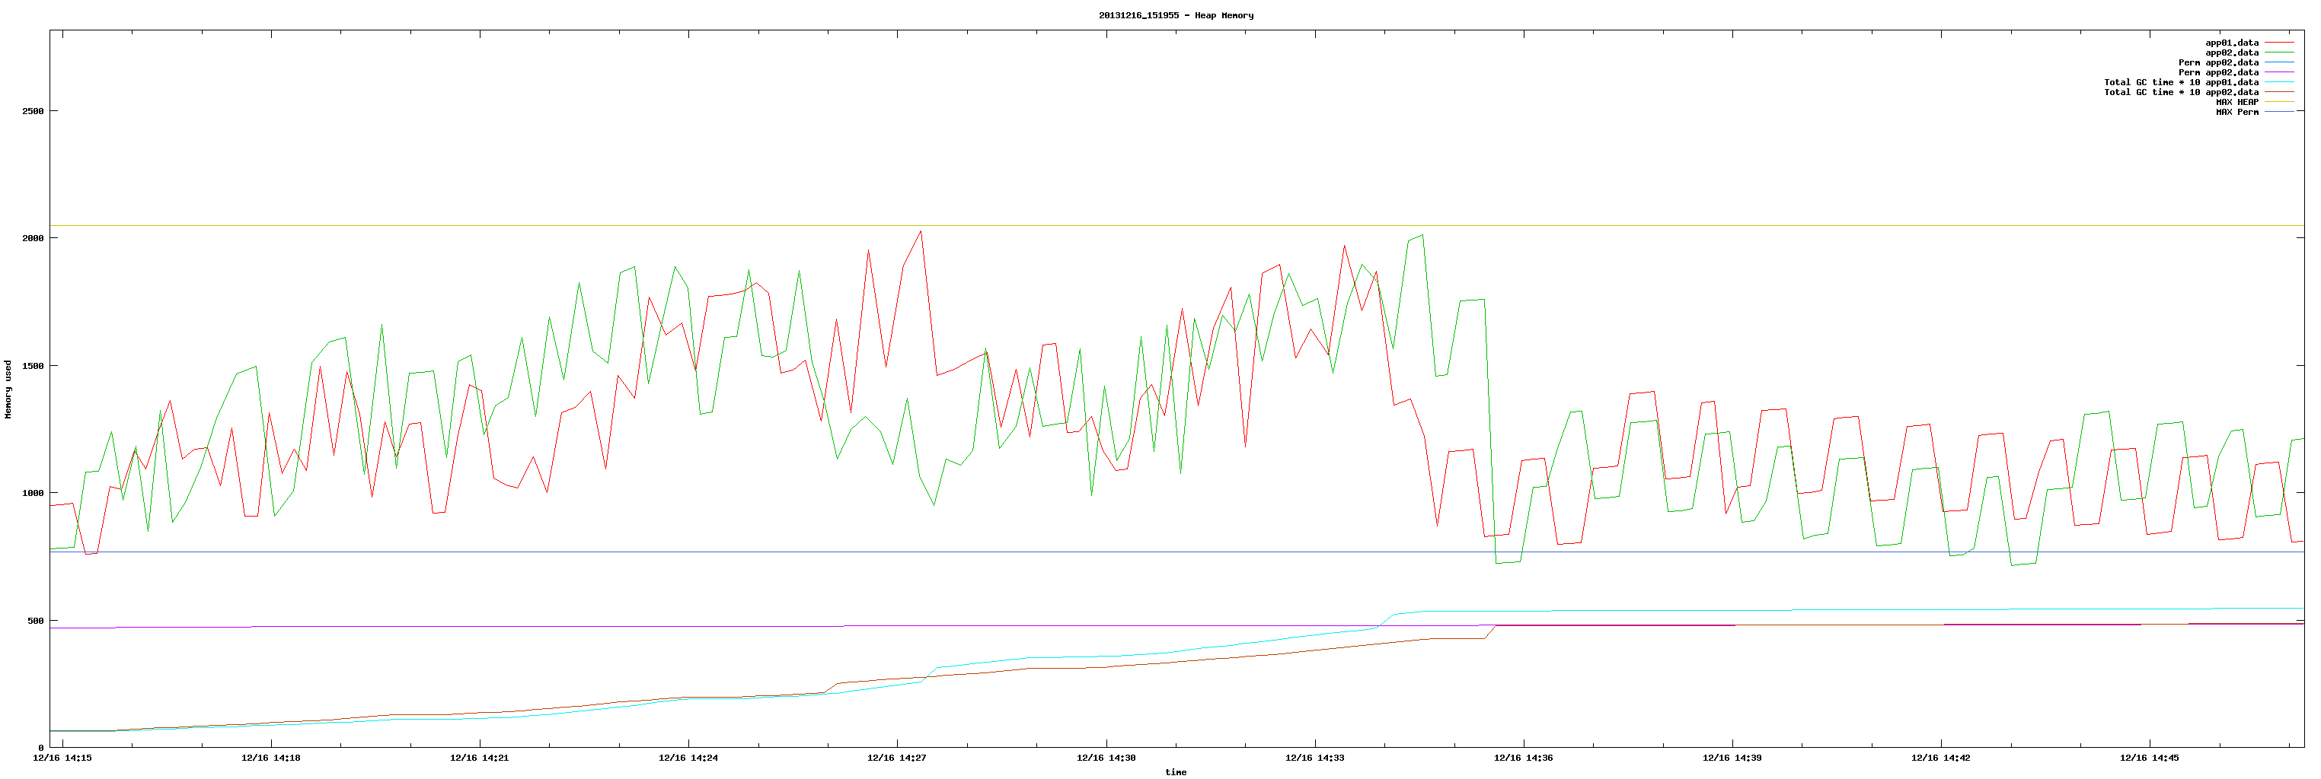The width and height of the screenshot is (2321, 779).
Task: Click the 12/16 14:15 x-axis tick label
Action: 62,758
